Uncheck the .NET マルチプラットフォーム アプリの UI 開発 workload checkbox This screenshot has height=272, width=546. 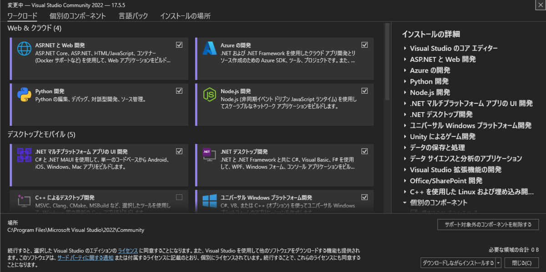[x=179, y=151]
